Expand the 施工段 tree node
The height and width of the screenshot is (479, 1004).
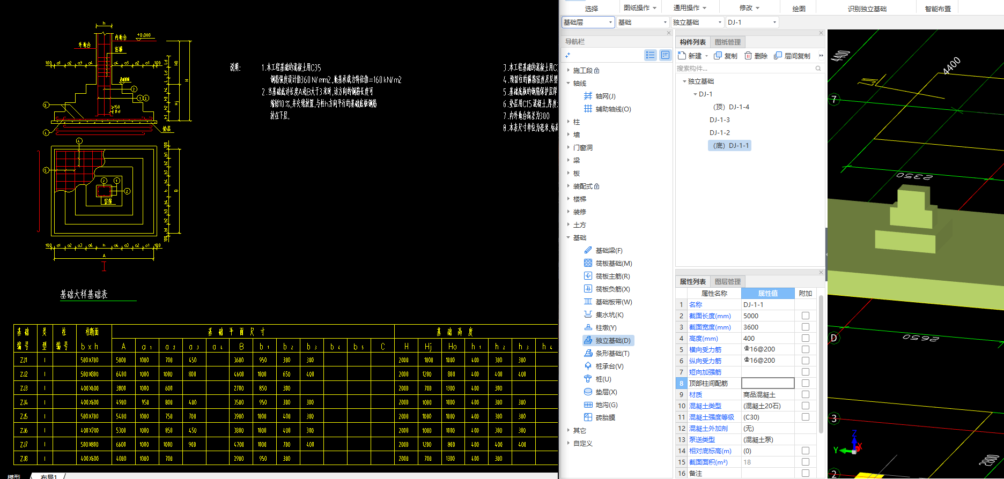point(569,70)
